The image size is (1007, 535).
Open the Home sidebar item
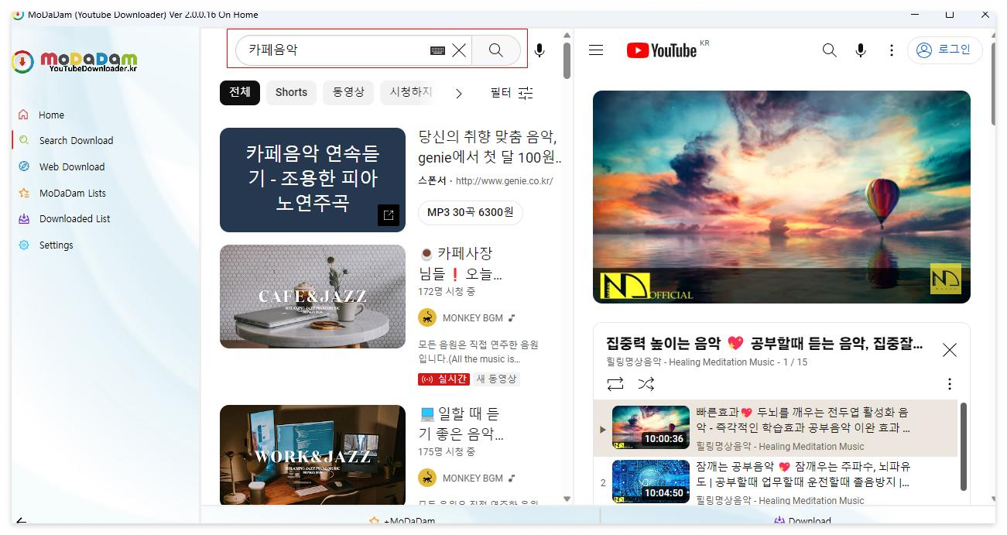pos(51,115)
